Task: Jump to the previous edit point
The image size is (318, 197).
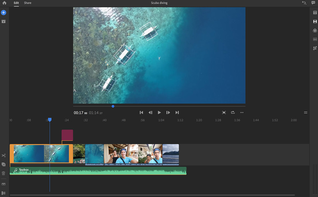Action: [141, 112]
